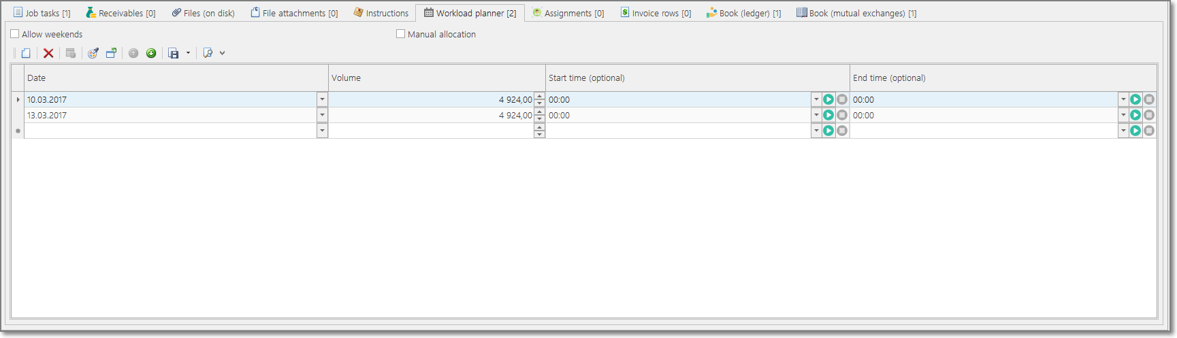Image resolution: width=1177 pixels, height=338 pixels.
Task: Open the Assignments [0] tab
Action: point(568,13)
